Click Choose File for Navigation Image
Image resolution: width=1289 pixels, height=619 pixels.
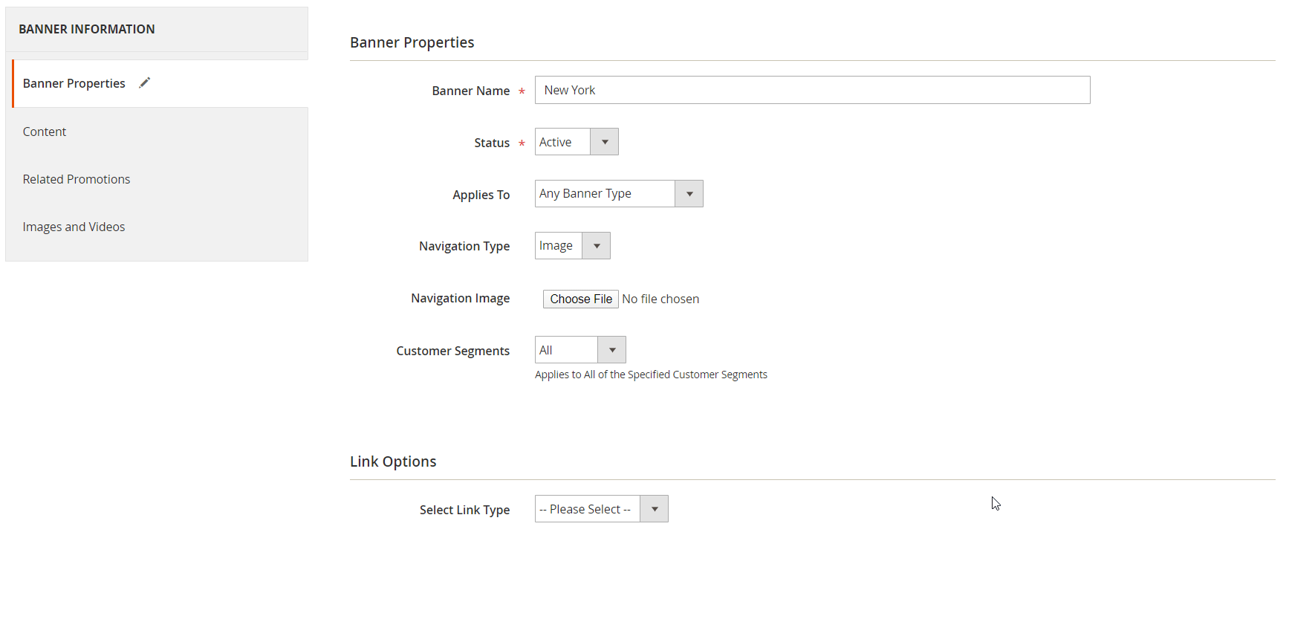tap(581, 299)
